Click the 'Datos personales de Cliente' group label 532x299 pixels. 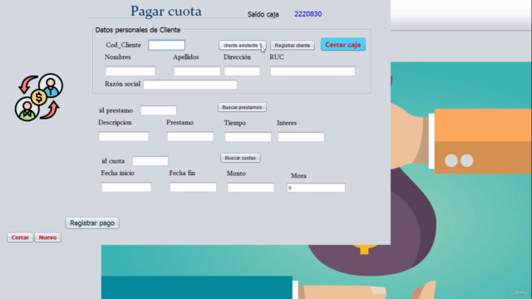(x=137, y=30)
